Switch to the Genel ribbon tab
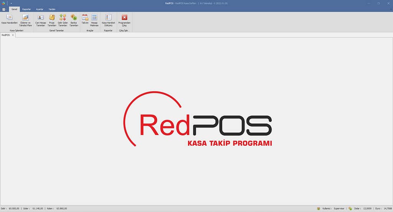This screenshot has width=393, height=212. point(14,9)
